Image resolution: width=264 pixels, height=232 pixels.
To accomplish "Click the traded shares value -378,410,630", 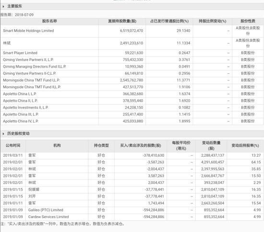I will [154, 155].
